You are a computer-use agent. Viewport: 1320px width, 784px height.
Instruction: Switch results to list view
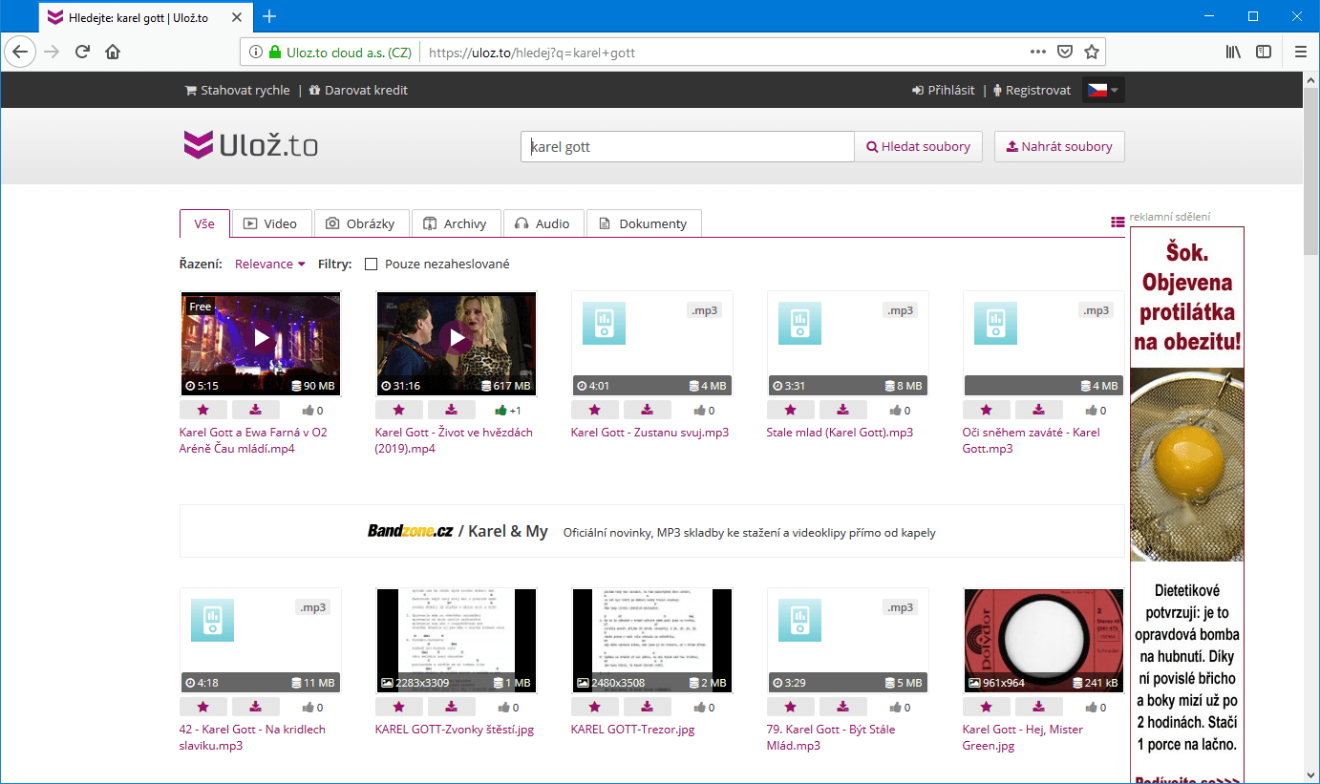point(1118,222)
